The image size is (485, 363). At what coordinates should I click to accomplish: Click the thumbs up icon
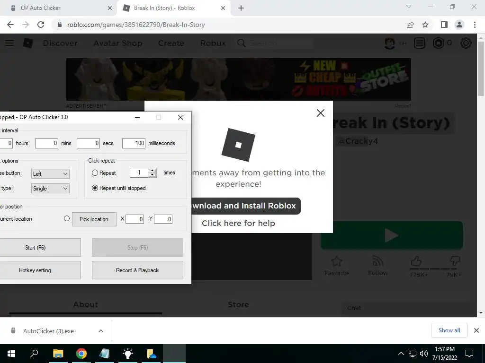[416, 261]
